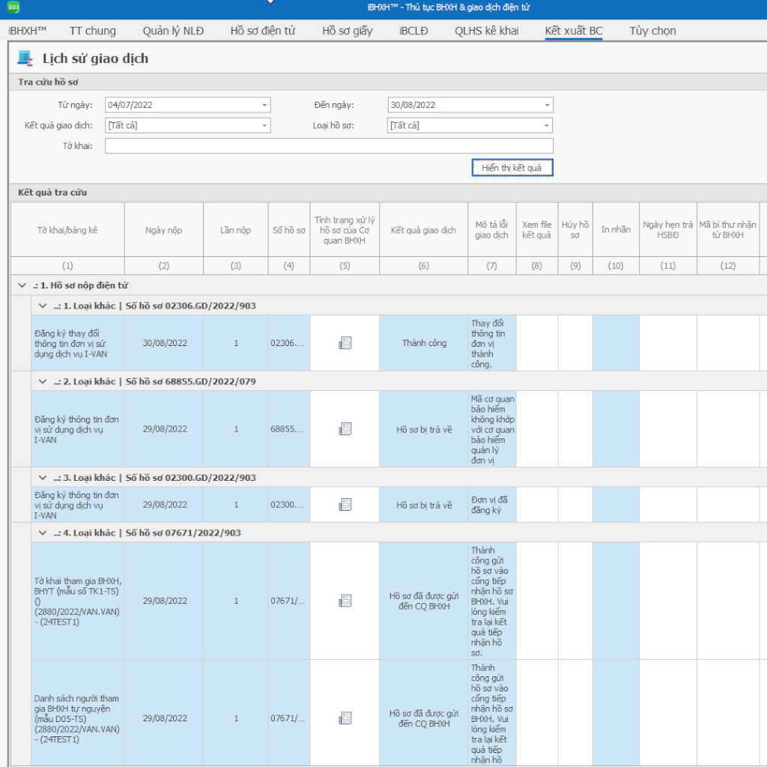The height and width of the screenshot is (767, 767).
Task: Click the Lịch sử giao dịch header icon
Action: 25,58
